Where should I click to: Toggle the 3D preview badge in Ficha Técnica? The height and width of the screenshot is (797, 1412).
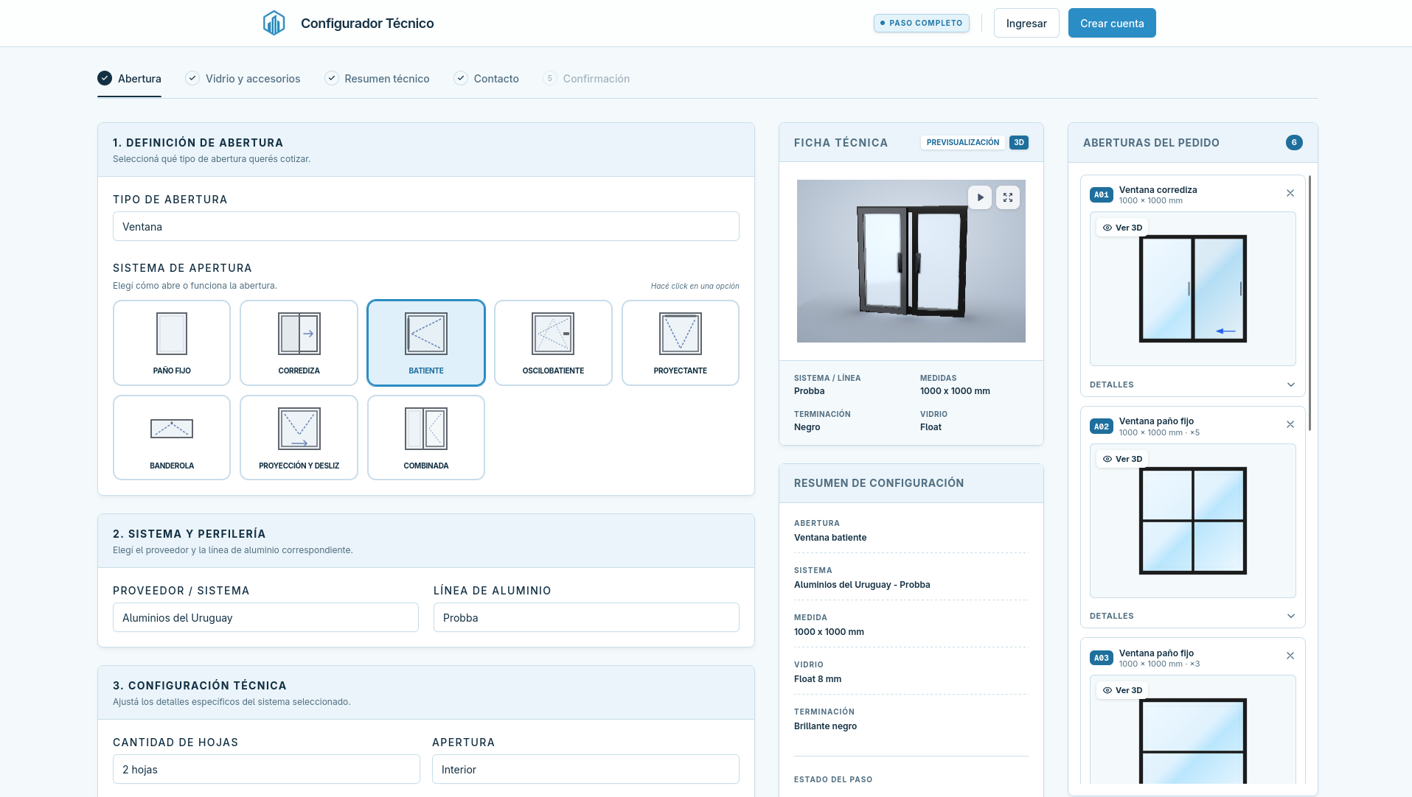coord(1019,143)
